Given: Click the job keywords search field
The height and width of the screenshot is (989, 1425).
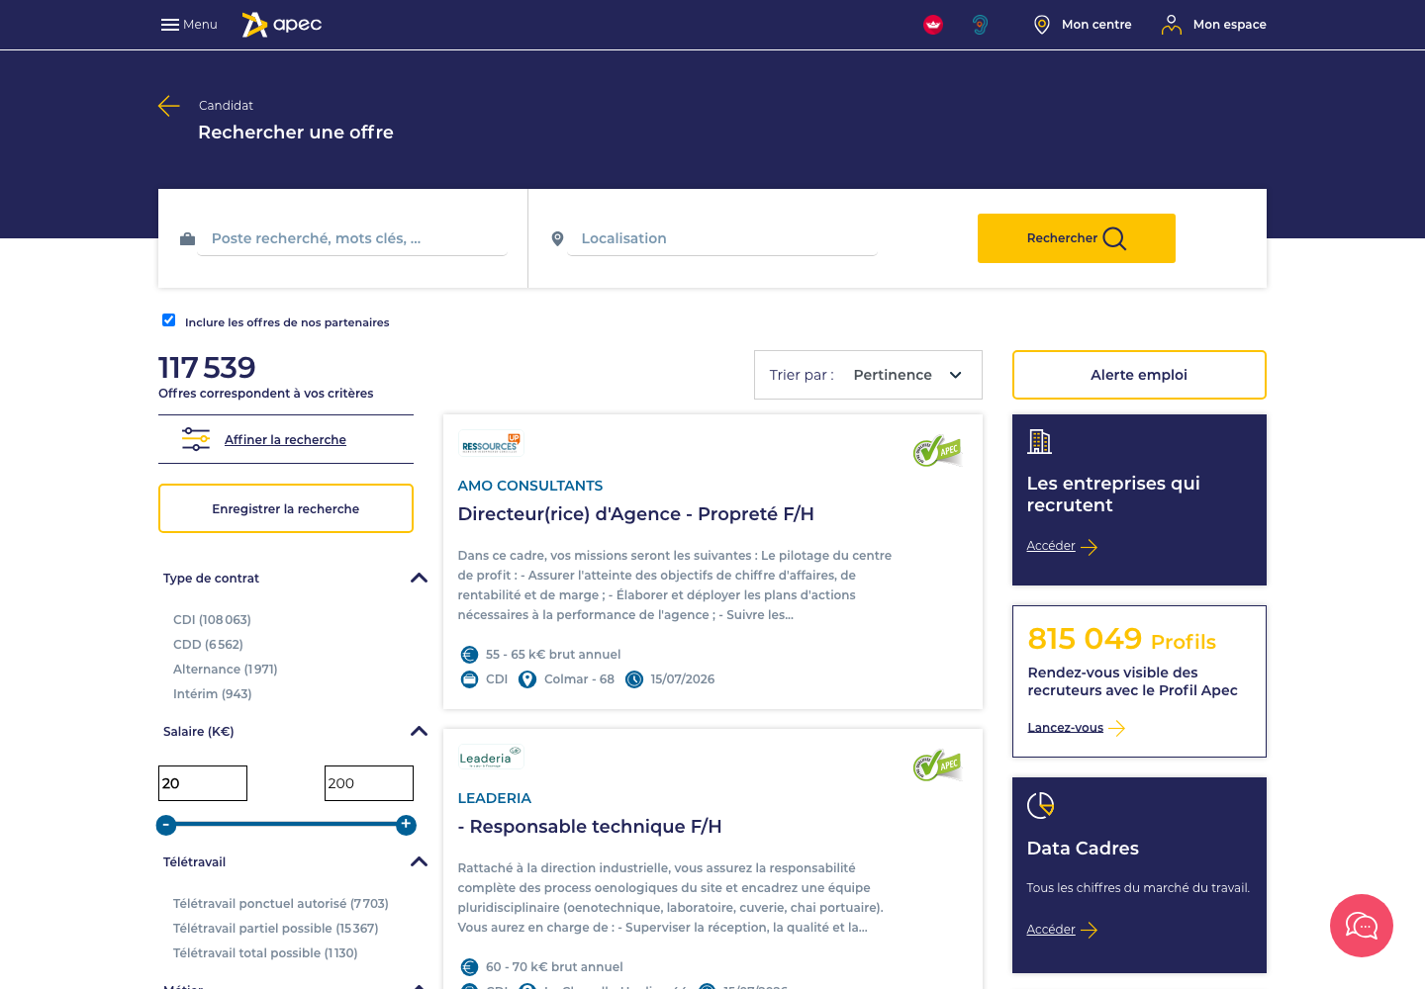Looking at the screenshot, I should click(352, 238).
